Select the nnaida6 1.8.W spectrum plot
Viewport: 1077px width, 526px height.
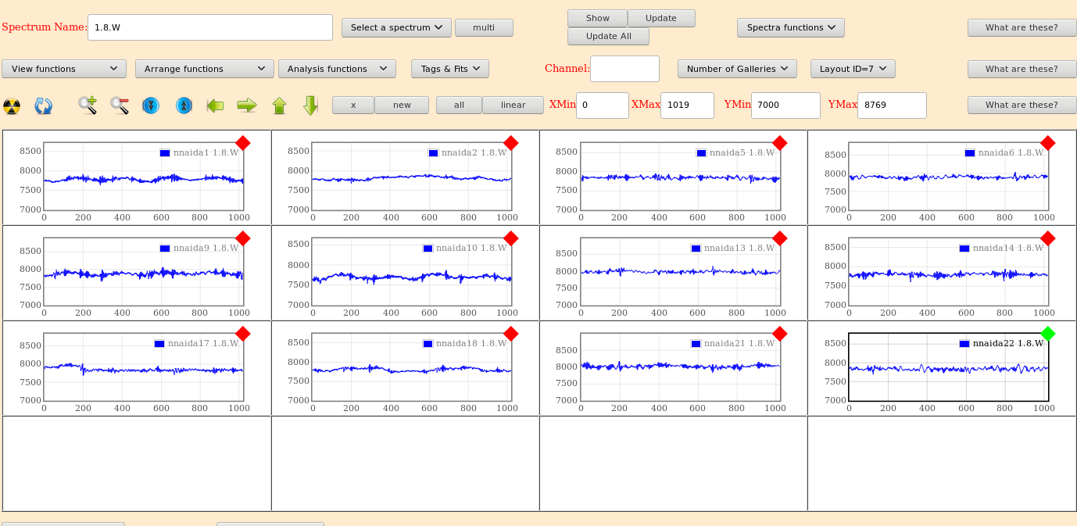[x=948, y=176]
